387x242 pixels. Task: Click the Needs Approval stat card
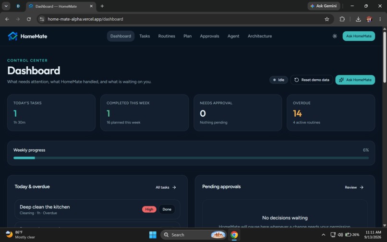pos(238,113)
